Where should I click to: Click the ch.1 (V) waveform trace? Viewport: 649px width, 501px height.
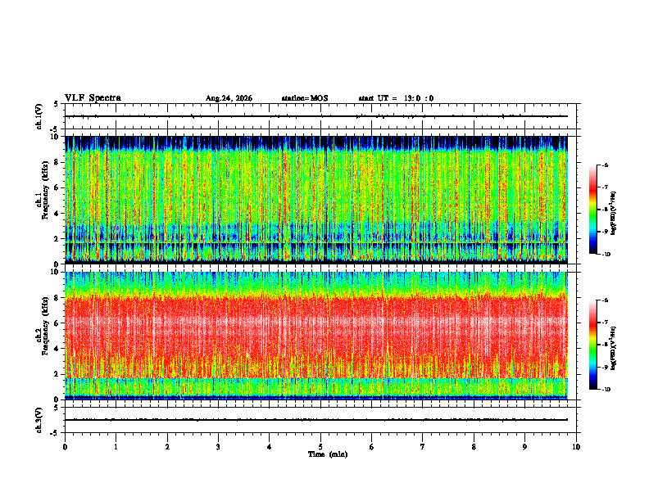[316, 116]
